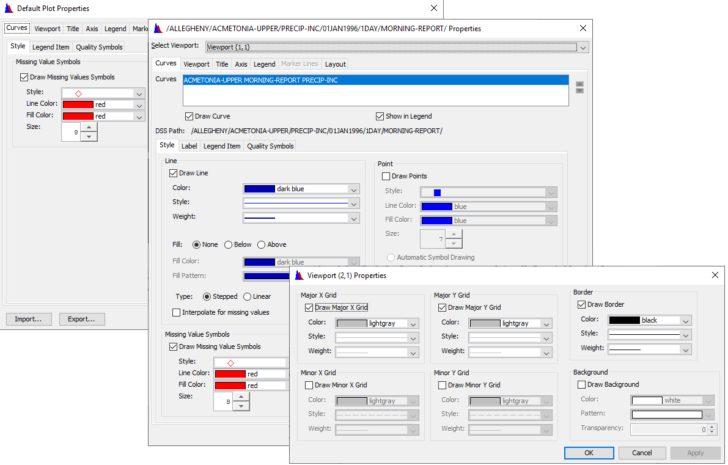The height and width of the screenshot is (465, 728).
Task: Increase Size spinner in Default Plot Properties
Action: 89,128
